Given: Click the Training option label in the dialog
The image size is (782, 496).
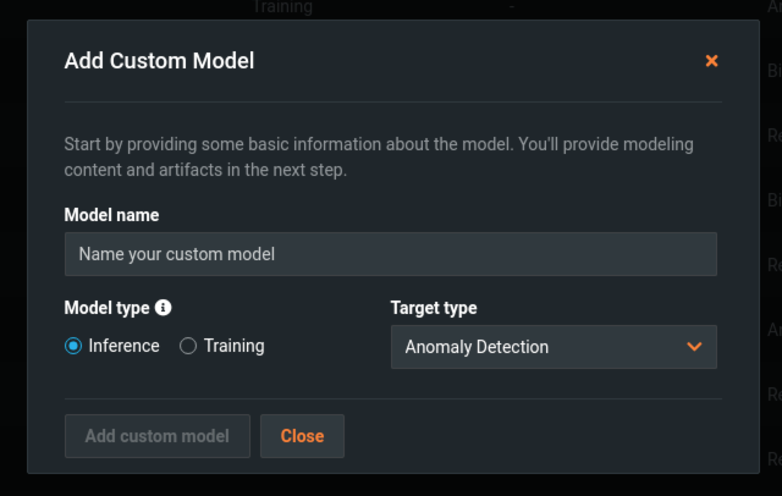Looking at the screenshot, I should coord(234,346).
